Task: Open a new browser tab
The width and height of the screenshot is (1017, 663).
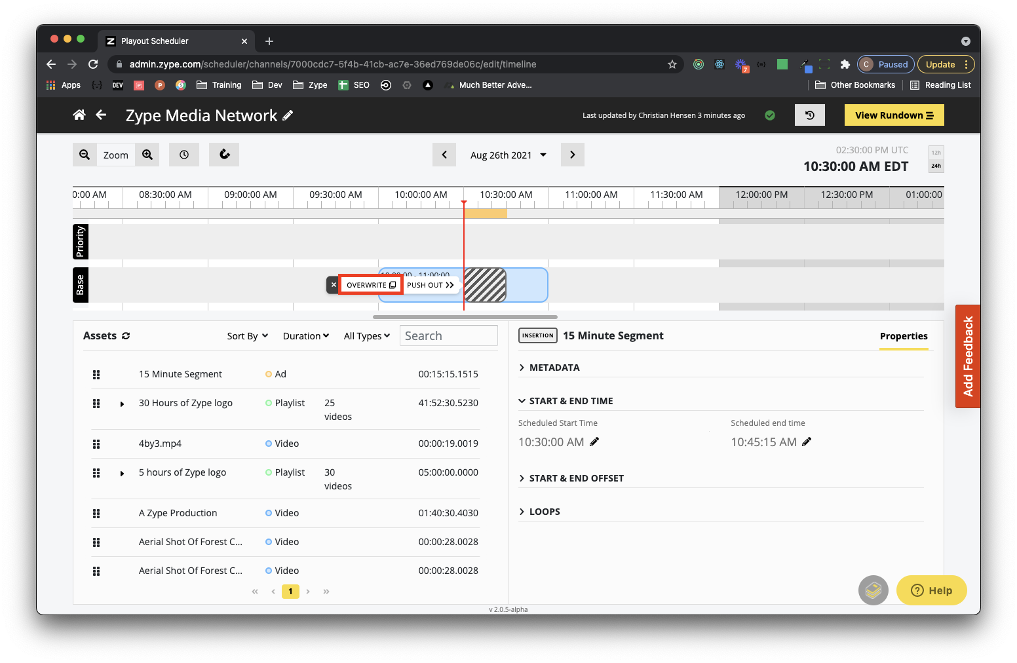Action: (x=269, y=41)
